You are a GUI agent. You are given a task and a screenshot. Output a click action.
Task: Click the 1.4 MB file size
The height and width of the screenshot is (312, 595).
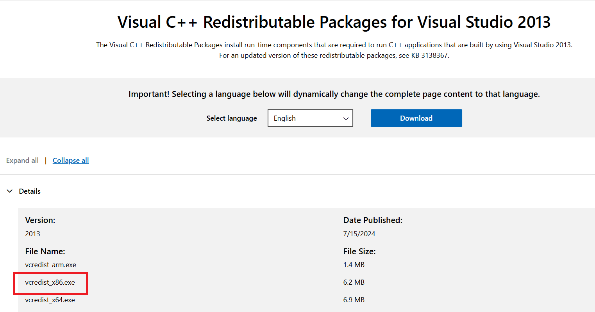coord(354,265)
